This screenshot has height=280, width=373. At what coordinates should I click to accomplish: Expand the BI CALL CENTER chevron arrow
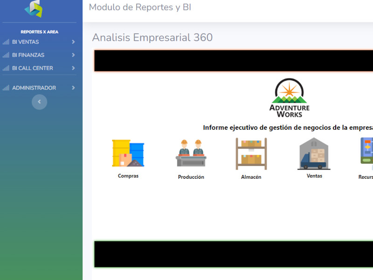click(73, 68)
